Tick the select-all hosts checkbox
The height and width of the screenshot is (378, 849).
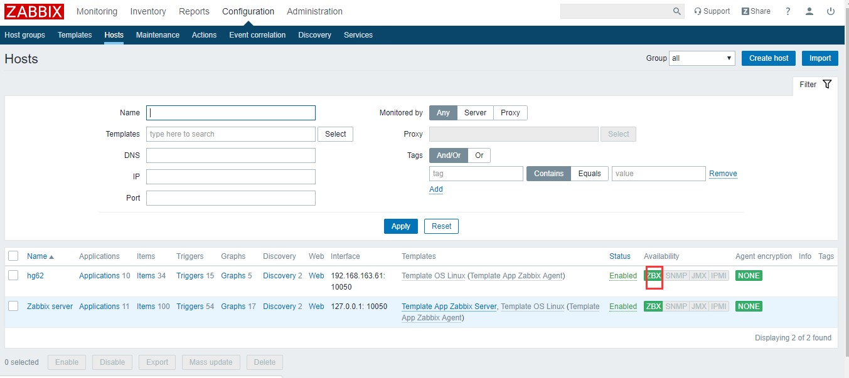click(x=13, y=256)
